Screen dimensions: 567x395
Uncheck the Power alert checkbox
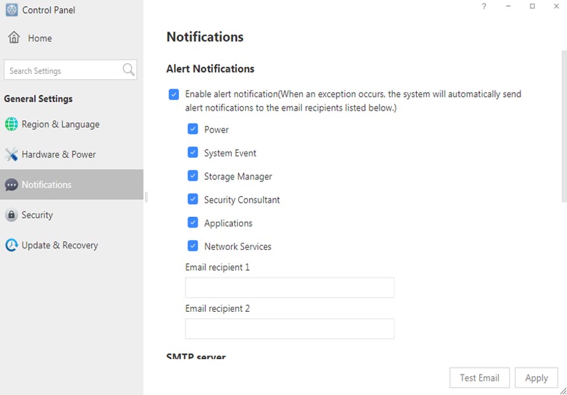193,129
